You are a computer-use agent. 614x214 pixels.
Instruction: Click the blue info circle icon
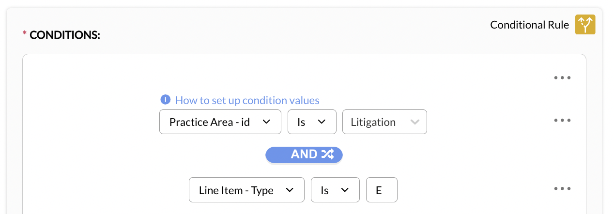(165, 100)
